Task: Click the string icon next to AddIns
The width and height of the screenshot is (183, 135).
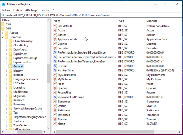Action: point(55,35)
